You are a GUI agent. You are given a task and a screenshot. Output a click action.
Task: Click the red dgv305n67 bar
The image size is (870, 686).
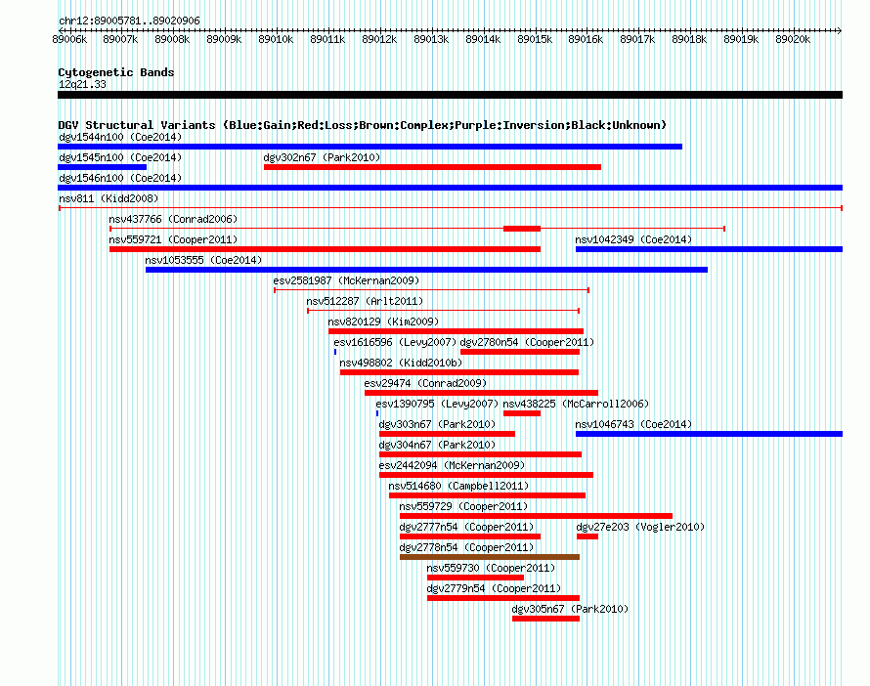tap(546, 619)
